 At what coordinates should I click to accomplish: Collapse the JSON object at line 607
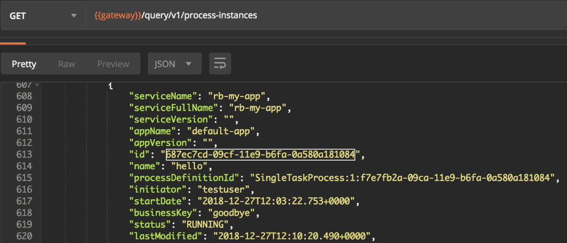(x=37, y=85)
